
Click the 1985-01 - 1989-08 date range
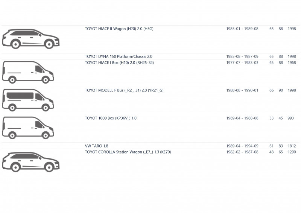(x=242, y=29)
